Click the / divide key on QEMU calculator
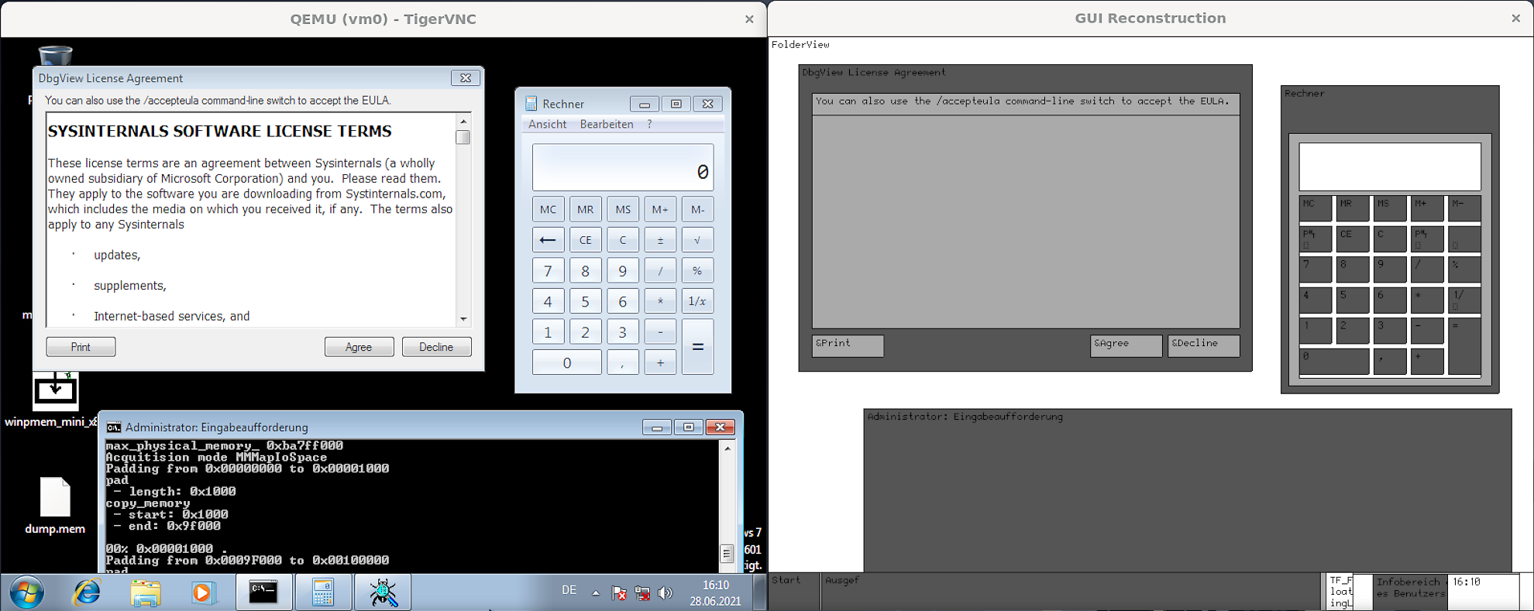The image size is (1534, 611). (x=660, y=270)
